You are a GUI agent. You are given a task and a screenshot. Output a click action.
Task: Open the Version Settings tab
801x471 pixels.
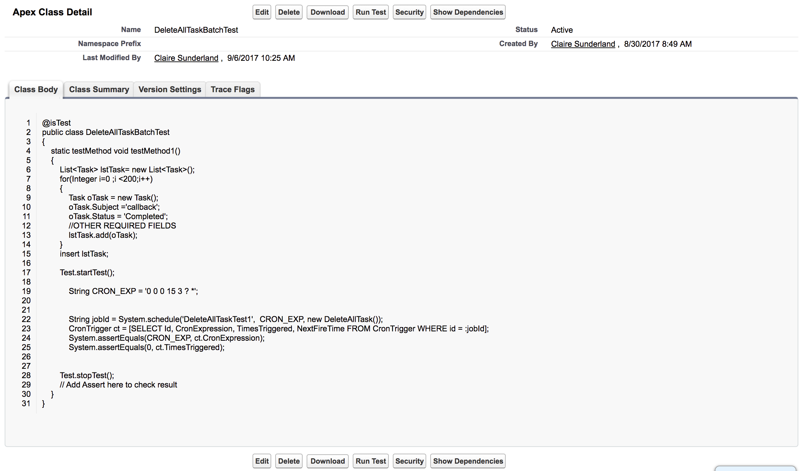click(170, 90)
